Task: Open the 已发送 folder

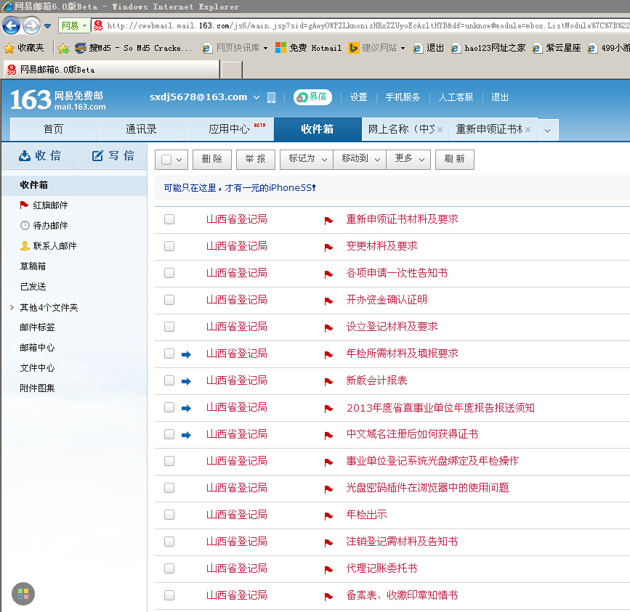Action: click(x=33, y=287)
